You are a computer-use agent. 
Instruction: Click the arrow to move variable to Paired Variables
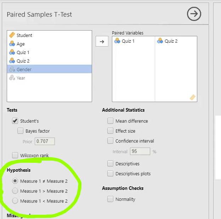[102, 41]
